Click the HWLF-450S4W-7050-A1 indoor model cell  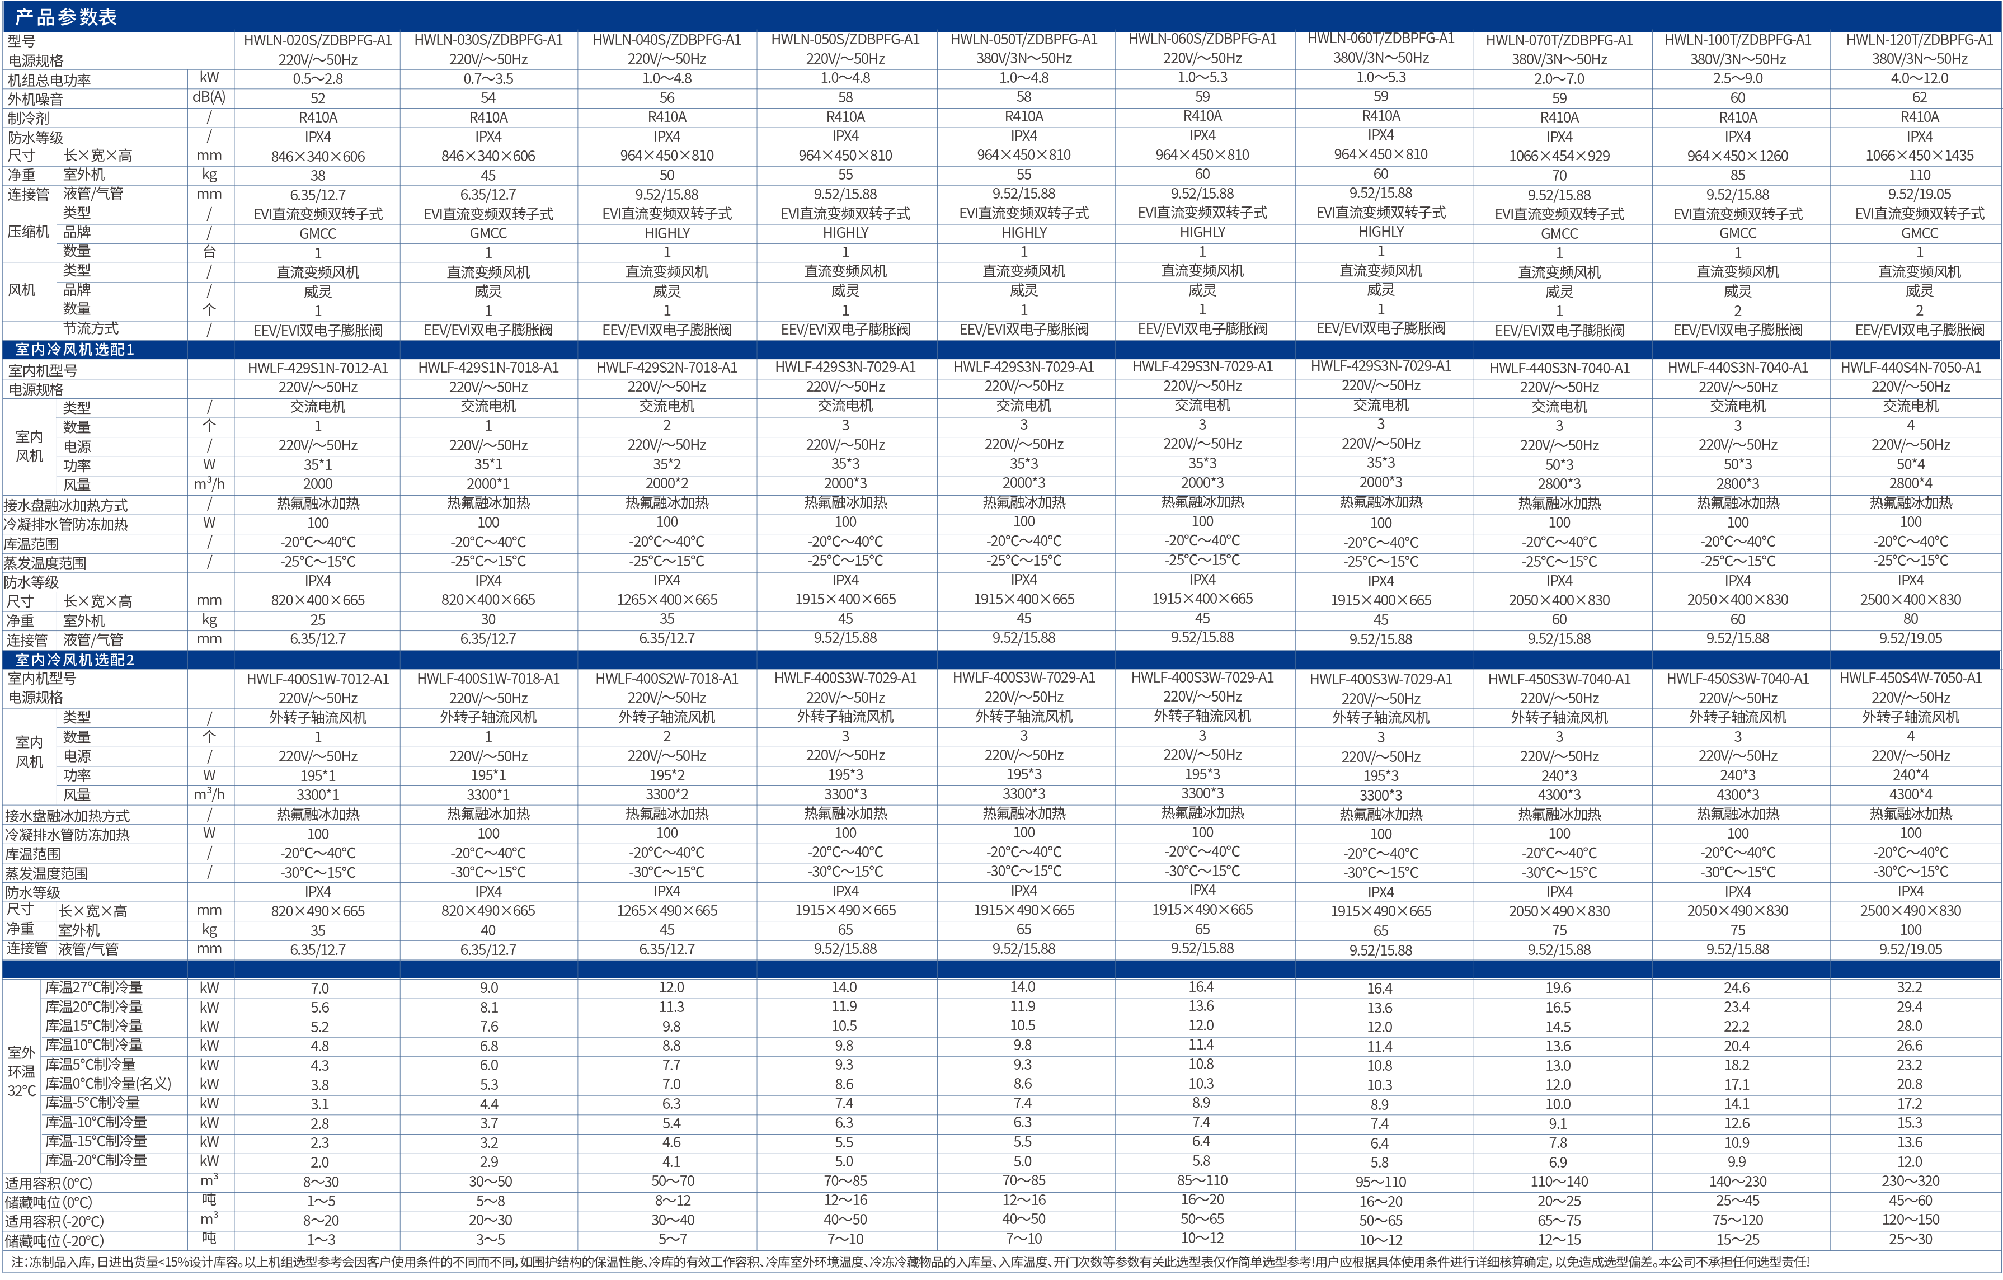point(1910,679)
